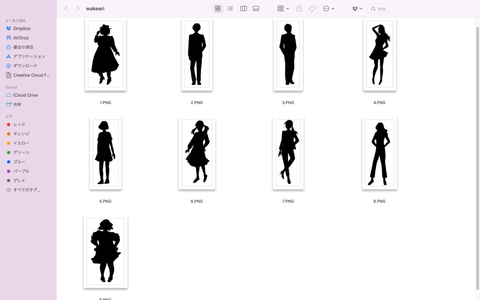This screenshot has height=300, width=480.
Task: Select the グリーン tag in the sidebar
Action: tap(20, 152)
